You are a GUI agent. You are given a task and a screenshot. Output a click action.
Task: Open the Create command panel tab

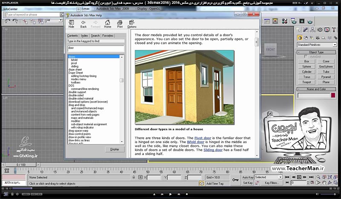299,30
